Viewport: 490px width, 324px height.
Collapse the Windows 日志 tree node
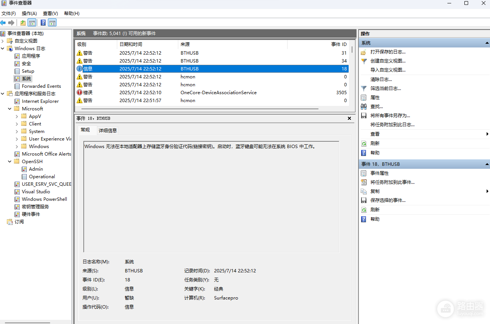point(3,49)
